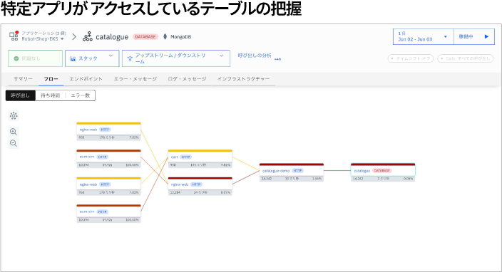Screen dimensions: 502x272
Task: Switch to the サマリー tab
Action: [23, 79]
